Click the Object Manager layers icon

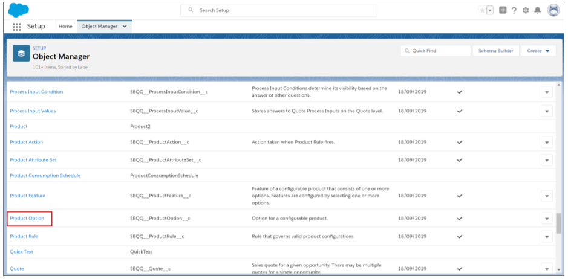[21, 53]
